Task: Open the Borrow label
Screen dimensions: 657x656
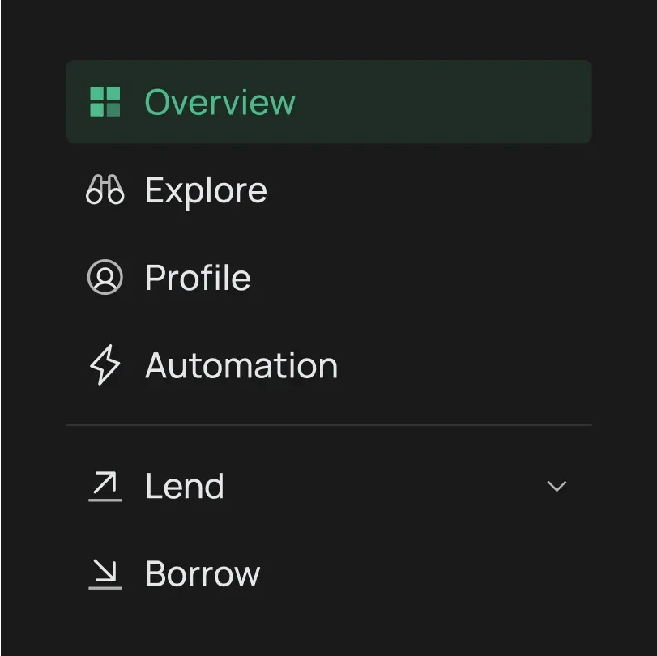Action: 203,574
